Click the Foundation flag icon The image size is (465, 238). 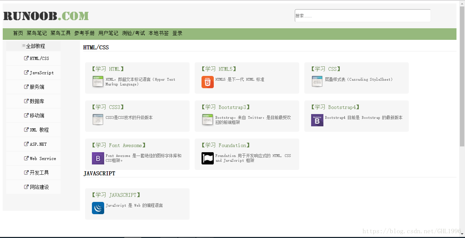[208, 158]
